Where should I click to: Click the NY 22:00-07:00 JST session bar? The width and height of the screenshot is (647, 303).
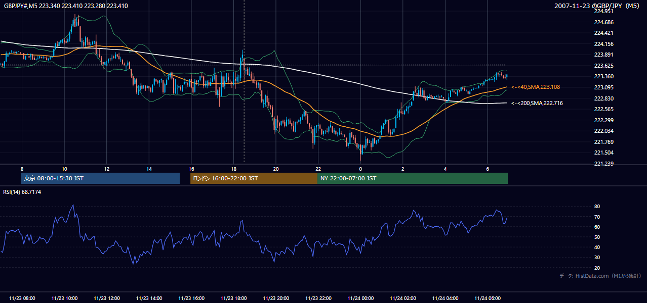pyautogui.click(x=413, y=178)
